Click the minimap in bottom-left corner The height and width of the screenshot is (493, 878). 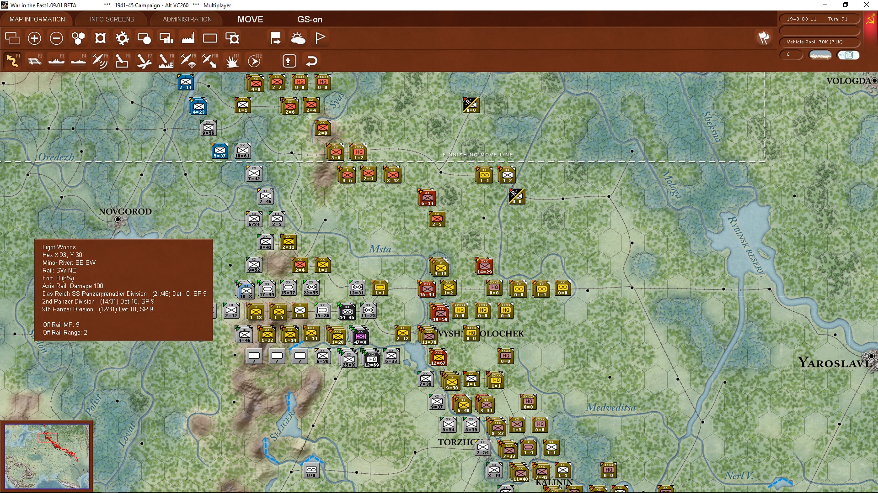coord(47,456)
